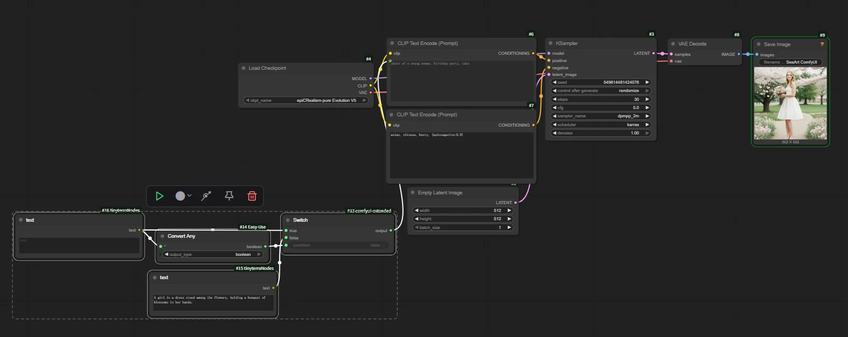The image size is (848, 337).
Task: Click the filename prefix field in Save Image
Action: tap(790, 63)
